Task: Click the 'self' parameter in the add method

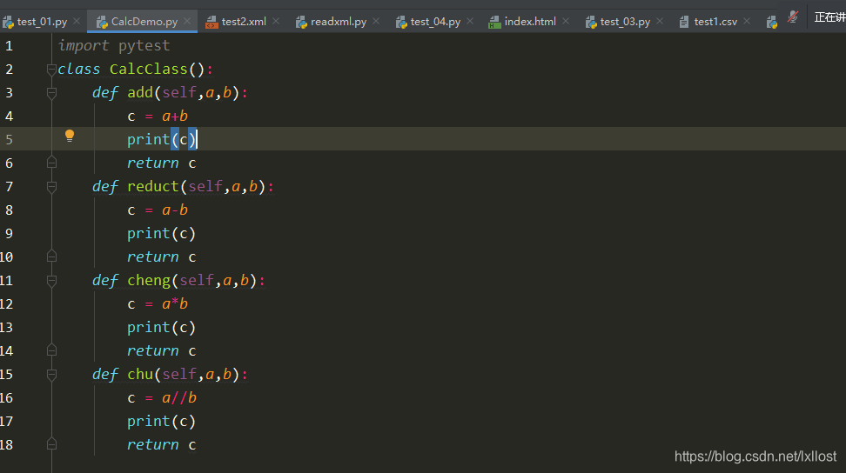Action: click(179, 93)
